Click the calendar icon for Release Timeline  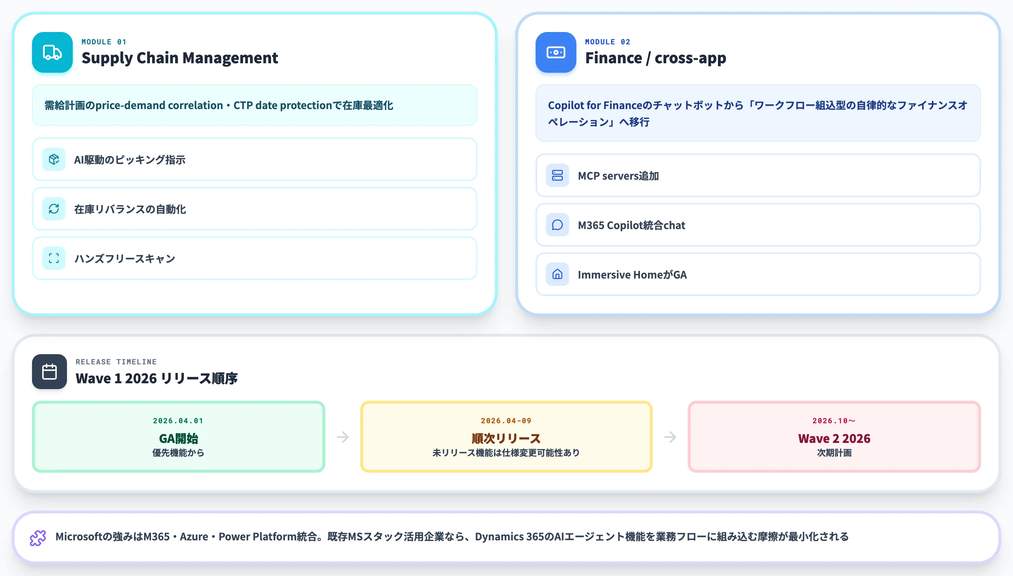coord(49,372)
